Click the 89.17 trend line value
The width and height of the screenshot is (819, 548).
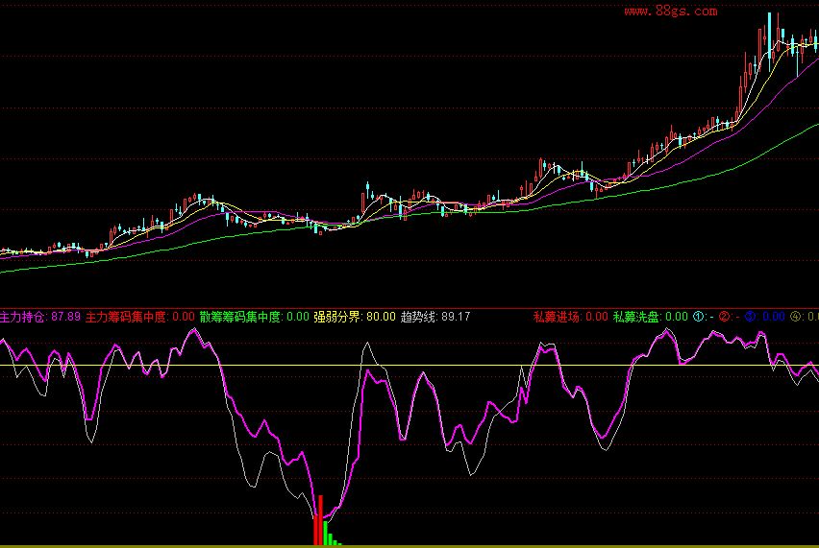[456, 317]
